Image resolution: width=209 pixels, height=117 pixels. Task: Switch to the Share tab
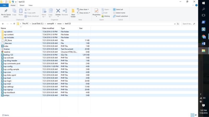click(x=22, y=5)
